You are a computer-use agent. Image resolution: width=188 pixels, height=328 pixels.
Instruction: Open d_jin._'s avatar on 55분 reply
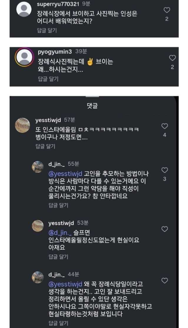37,167
